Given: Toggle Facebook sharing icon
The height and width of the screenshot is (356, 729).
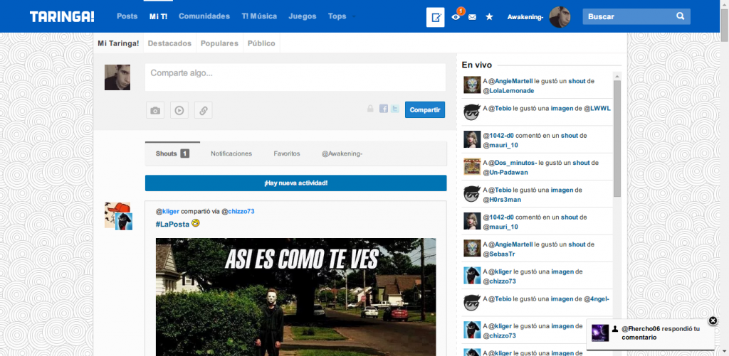Looking at the screenshot, I should (384, 109).
